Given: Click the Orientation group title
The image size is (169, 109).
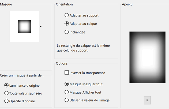Looking at the screenshot, I should click(64, 4).
